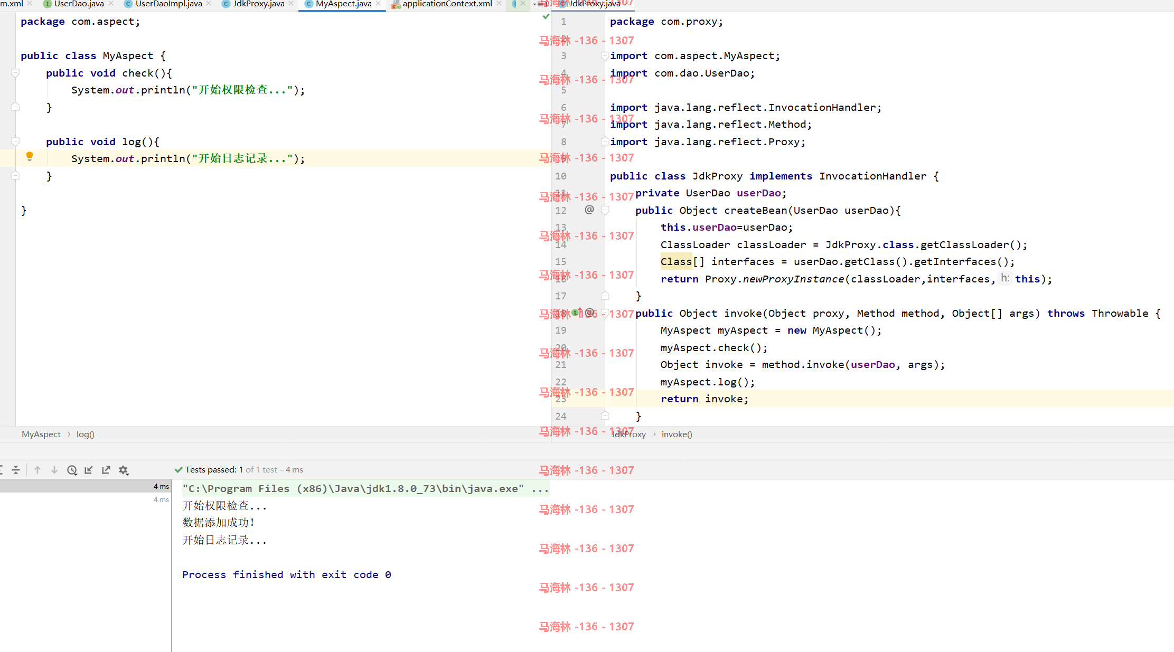Screen dimensions: 1174x652
Task: Open test runner settings gear
Action: tap(124, 470)
